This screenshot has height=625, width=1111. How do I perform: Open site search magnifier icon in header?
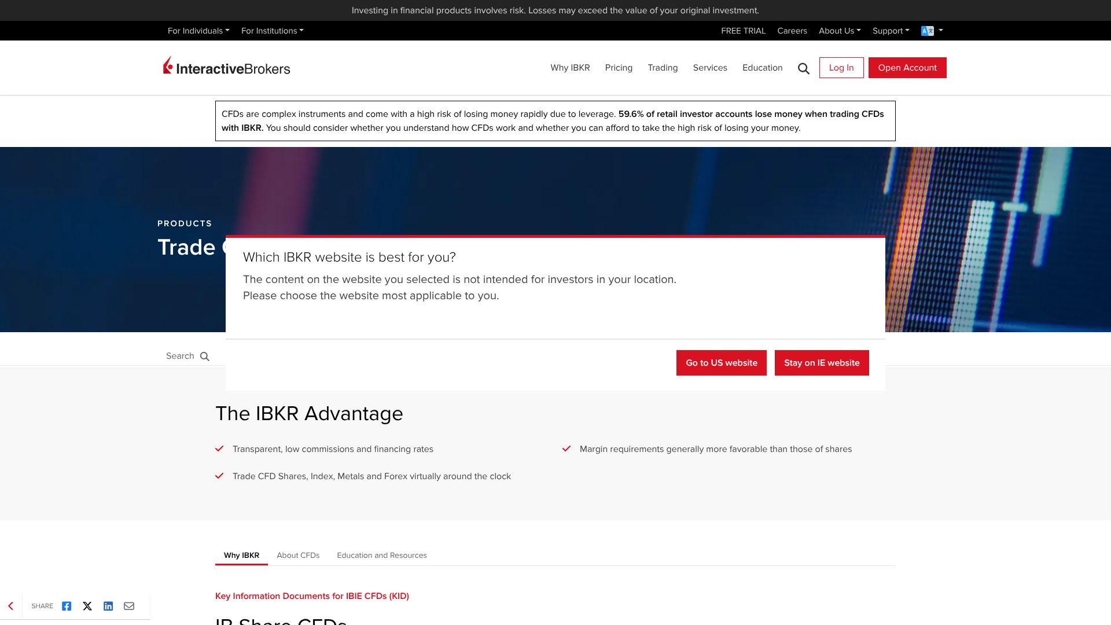coord(803,68)
